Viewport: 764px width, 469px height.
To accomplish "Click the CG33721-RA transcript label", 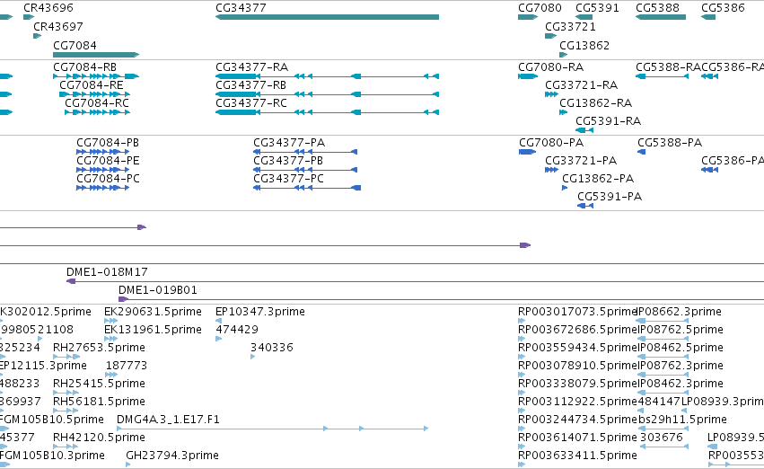I will point(581,84).
